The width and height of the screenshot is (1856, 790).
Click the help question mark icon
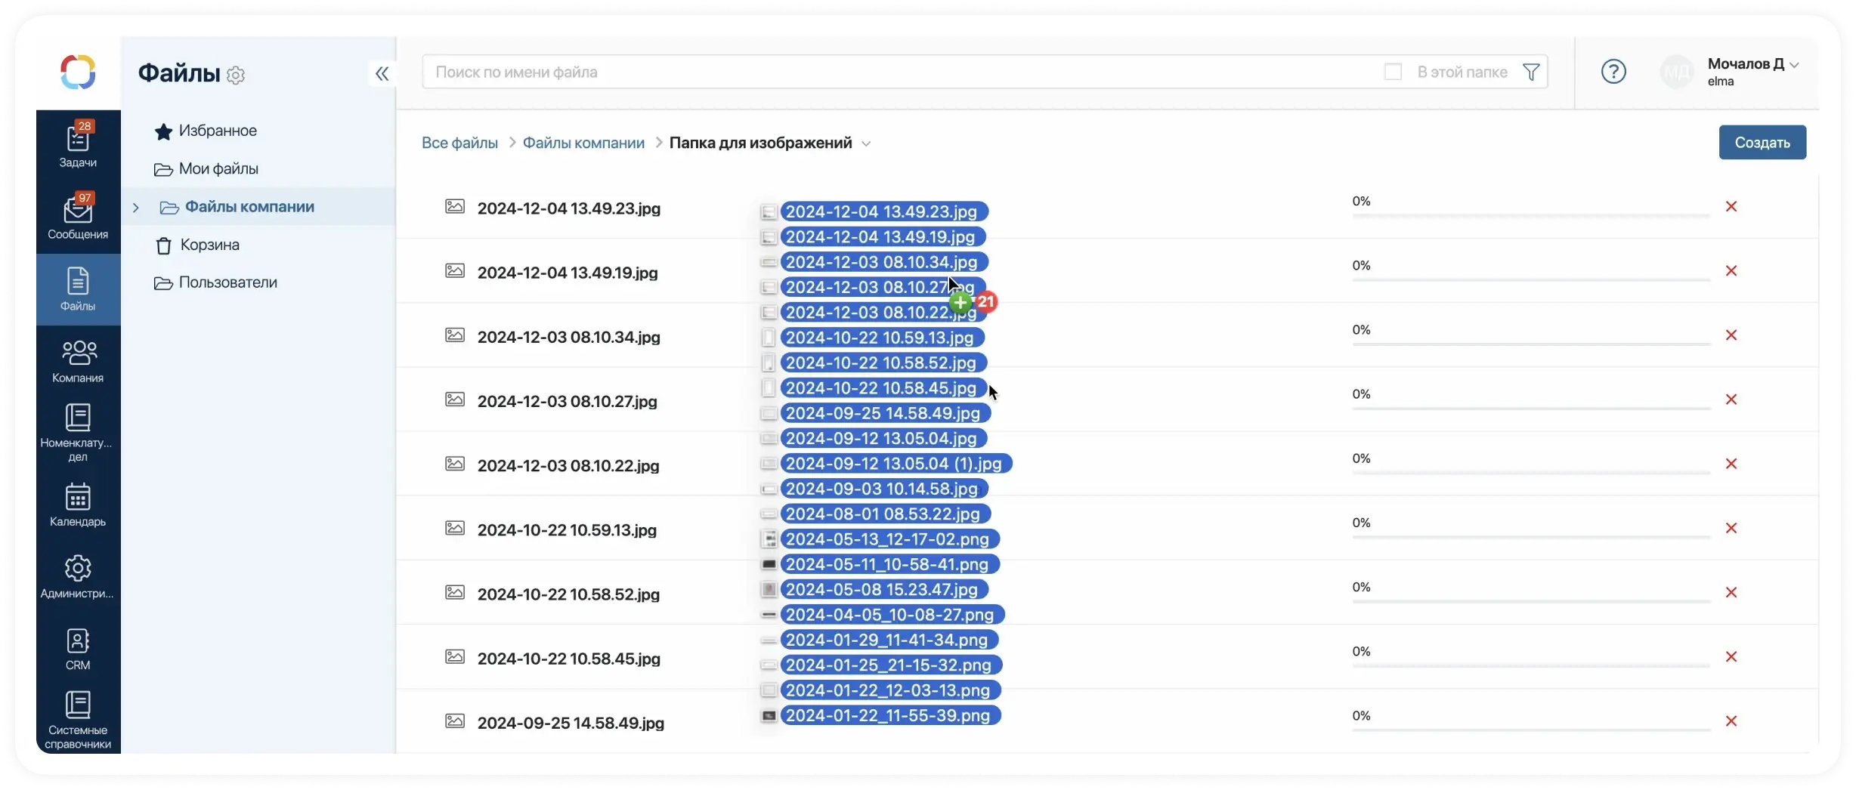(1613, 72)
